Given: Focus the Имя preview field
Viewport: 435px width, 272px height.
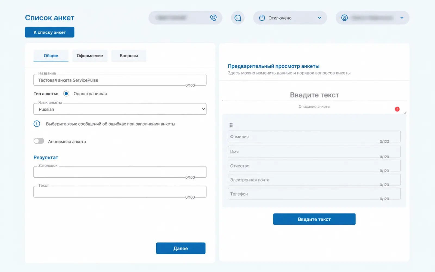Looking at the screenshot, I should pyautogui.click(x=314, y=152).
